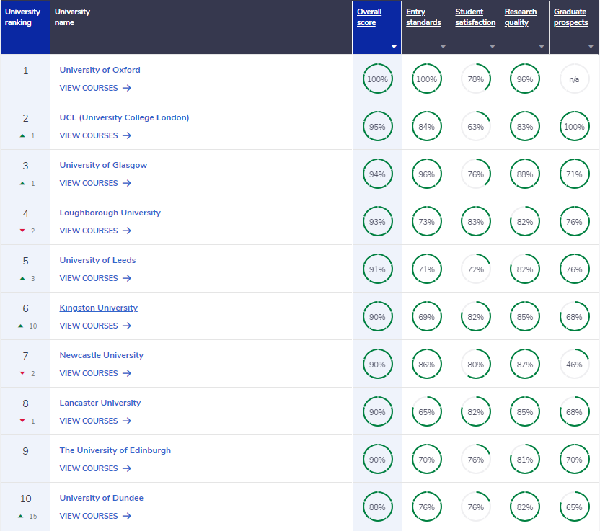View courses for UCL

pos(95,135)
